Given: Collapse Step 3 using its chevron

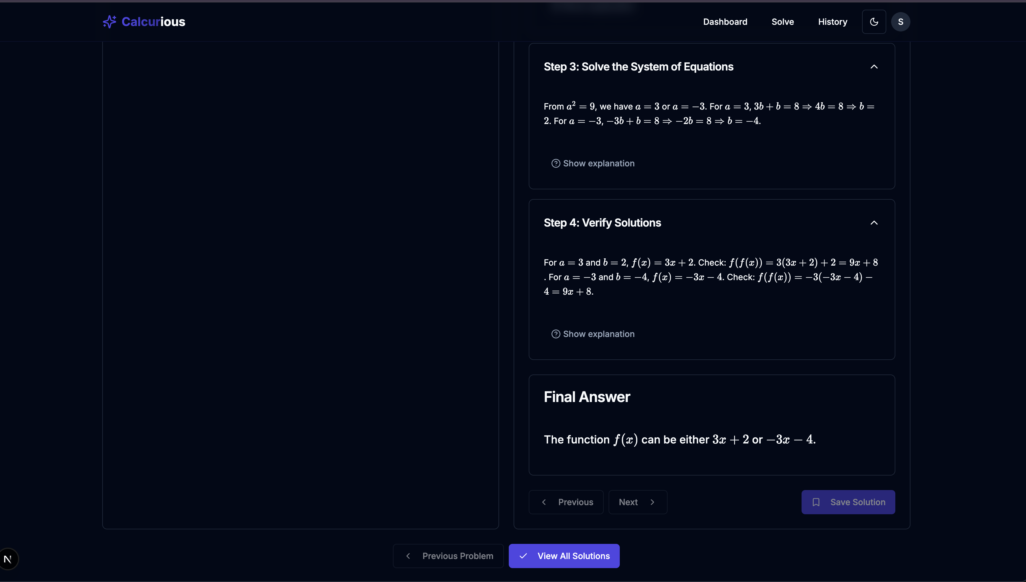Looking at the screenshot, I should pyautogui.click(x=874, y=67).
